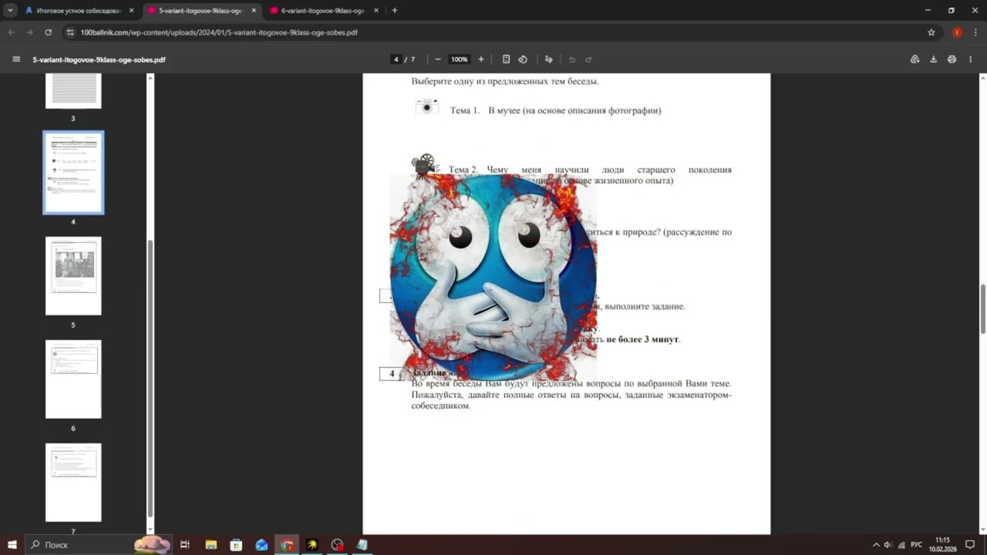Screen dimensions: 987x555
Task: Click 'Тема 1. В музее' text line
Action: 555,110
